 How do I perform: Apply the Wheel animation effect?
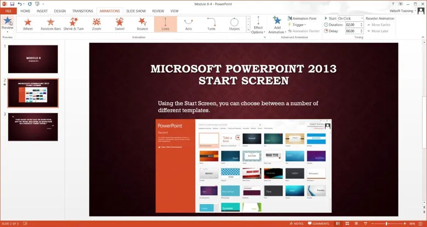(28, 24)
